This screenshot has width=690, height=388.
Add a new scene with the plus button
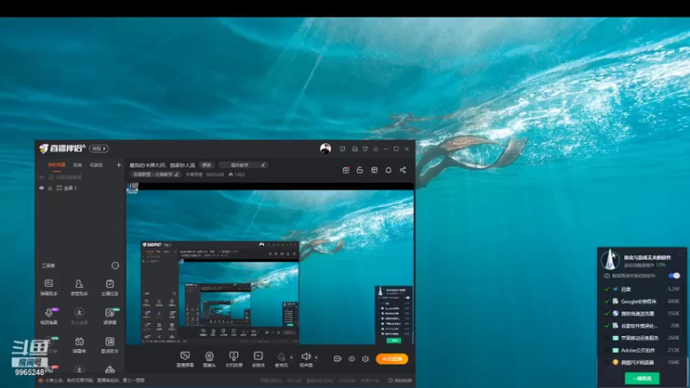coord(118,165)
